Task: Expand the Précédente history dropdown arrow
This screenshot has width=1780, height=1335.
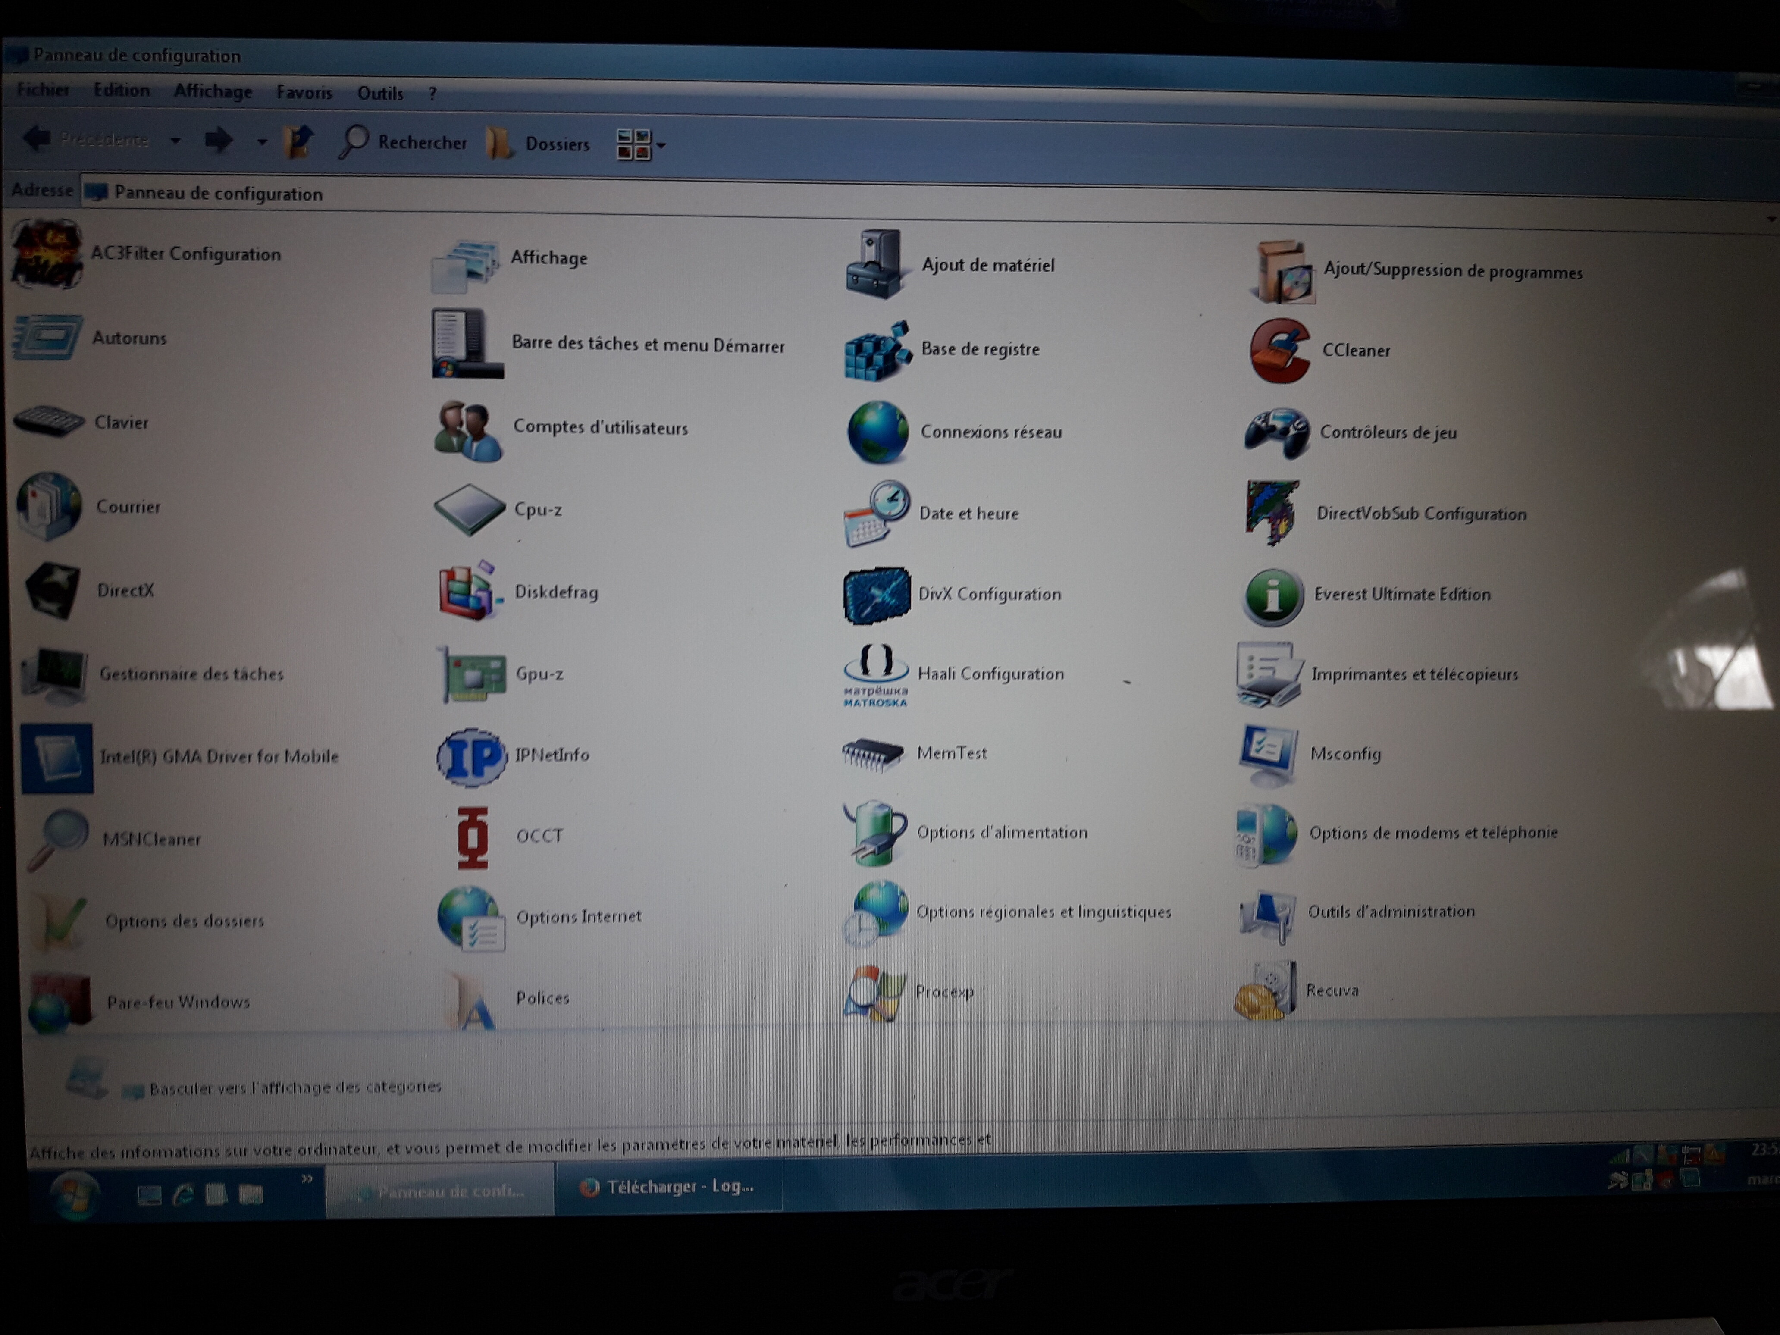Action: point(175,141)
